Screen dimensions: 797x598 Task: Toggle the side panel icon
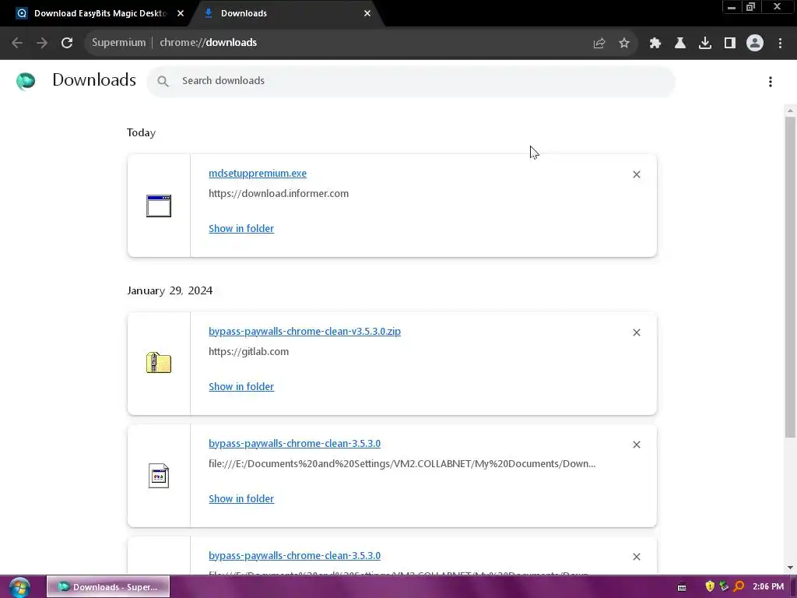730,44
